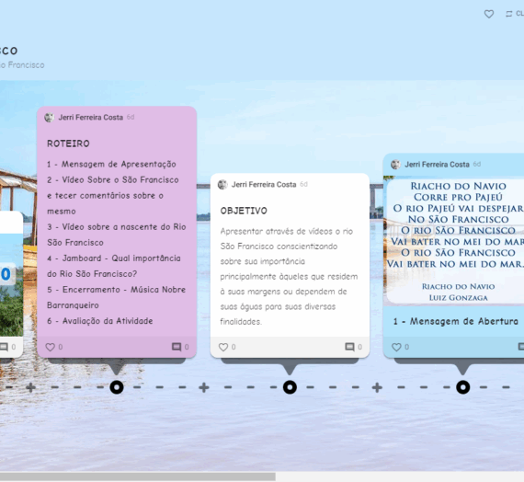Screen dimensions: 524x482
Task: Open author avatar on OBJETIVO post
Action: coord(222,184)
